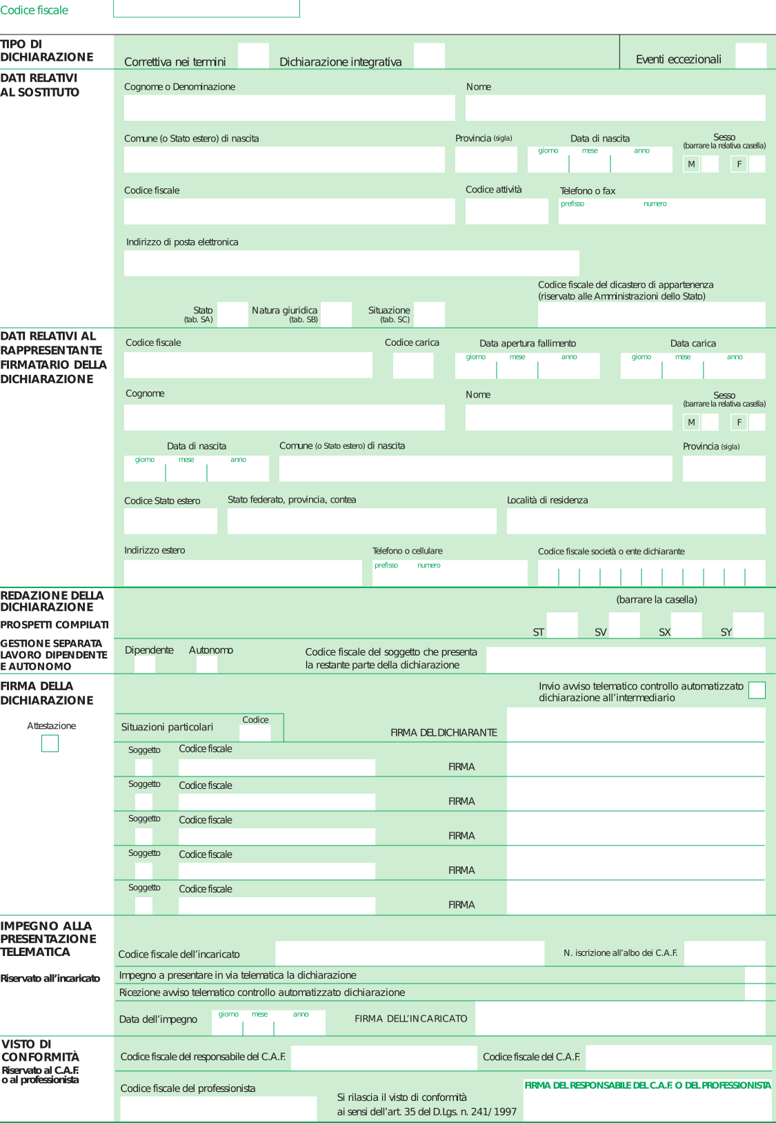Mark the Eventi eccezionali checkbox
This screenshot has height=1123, width=776.
tap(750, 56)
